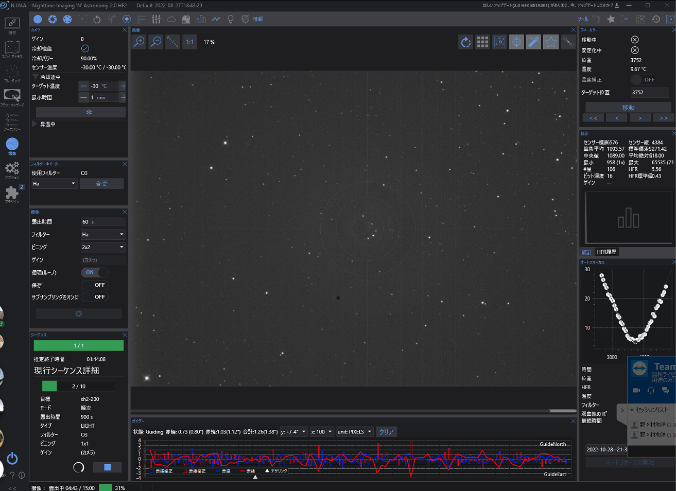Click the zoom in magnifier icon
This screenshot has height=491, width=676.
coord(139,42)
